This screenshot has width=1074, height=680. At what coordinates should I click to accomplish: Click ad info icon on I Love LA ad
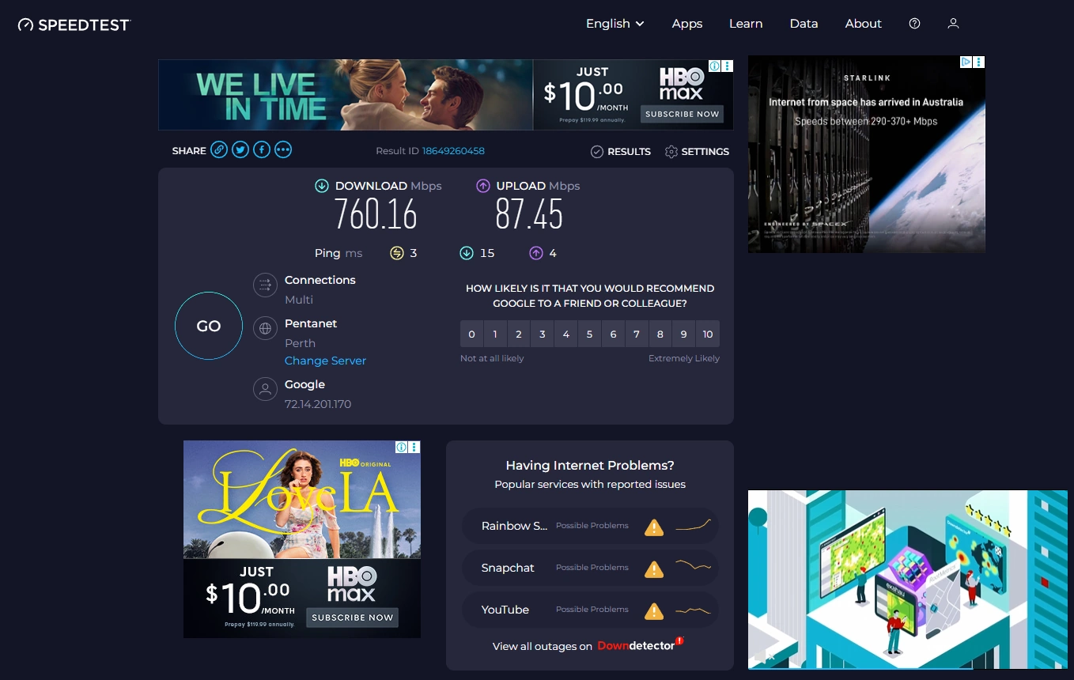(x=402, y=447)
